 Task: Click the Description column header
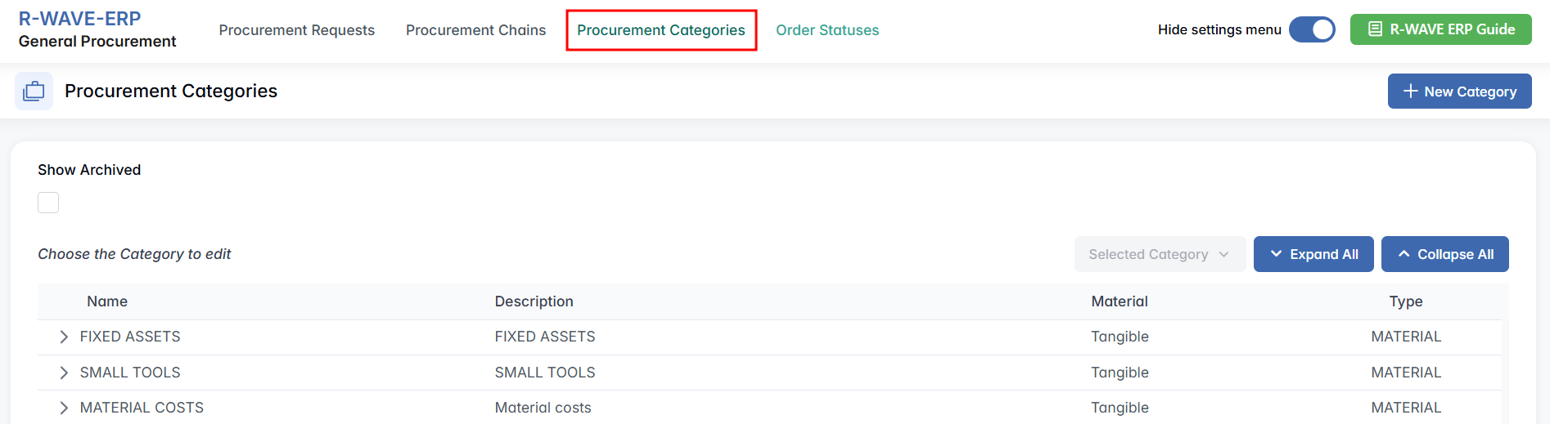(x=534, y=301)
